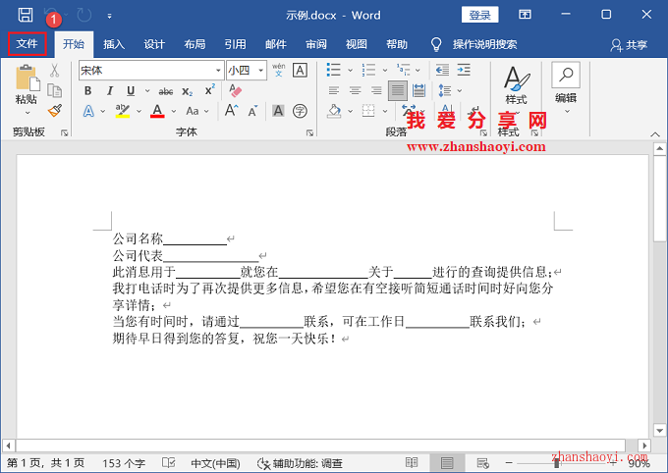The image size is (668, 473).
Task: Click the Cut scissors icon
Action: coord(55,71)
